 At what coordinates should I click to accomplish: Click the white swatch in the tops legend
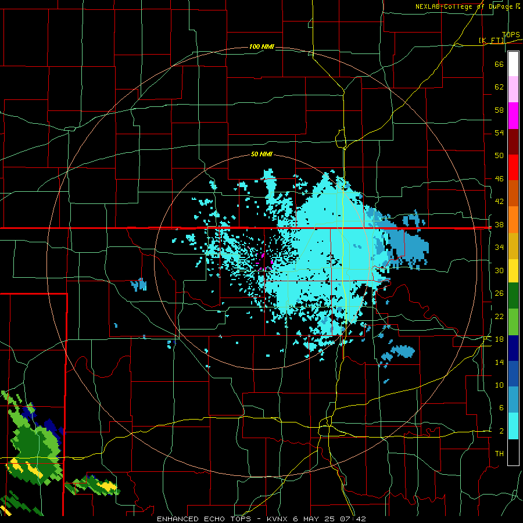click(x=513, y=64)
